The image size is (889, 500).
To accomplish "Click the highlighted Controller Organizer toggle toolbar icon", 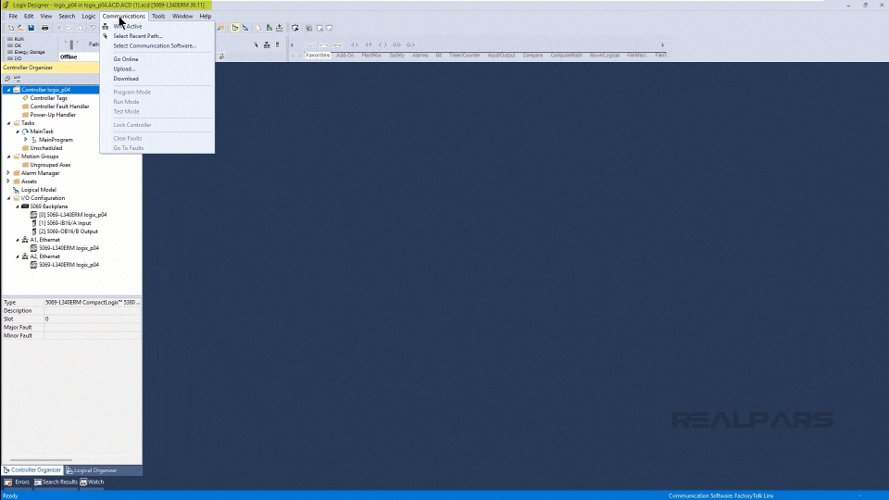I will point(234,28).
